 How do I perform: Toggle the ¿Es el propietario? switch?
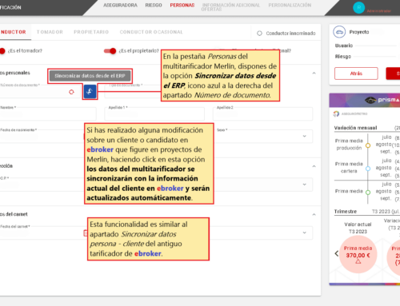[x=110, y=51]
